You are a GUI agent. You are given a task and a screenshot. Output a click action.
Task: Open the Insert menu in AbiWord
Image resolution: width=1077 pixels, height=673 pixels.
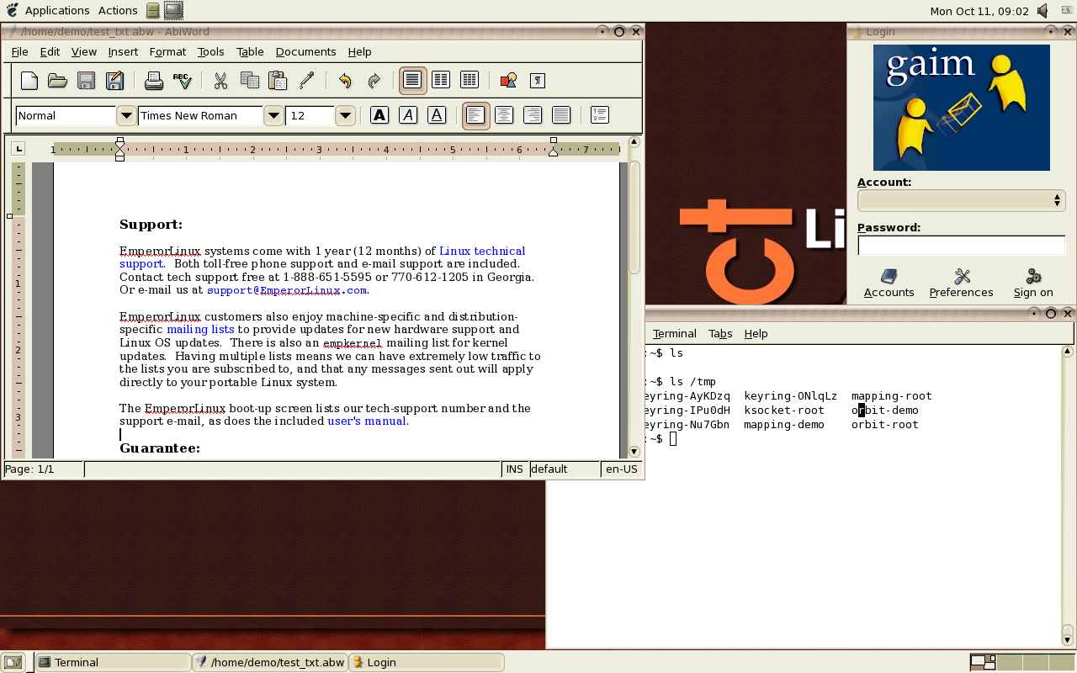[123, 51]
